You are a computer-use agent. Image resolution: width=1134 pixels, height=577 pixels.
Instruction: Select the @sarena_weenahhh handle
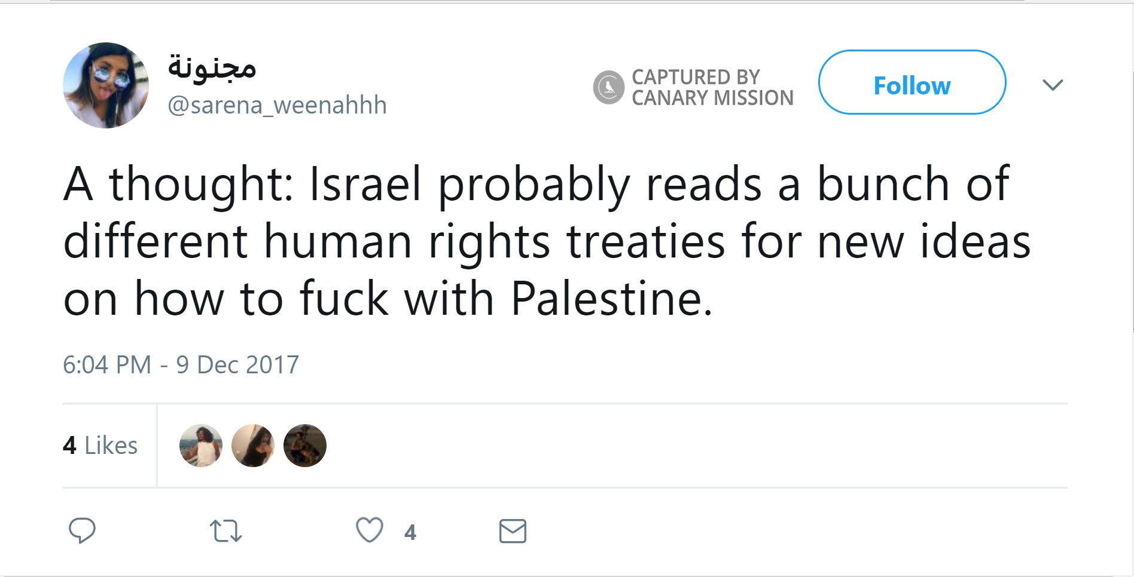(x=276, y=106)
